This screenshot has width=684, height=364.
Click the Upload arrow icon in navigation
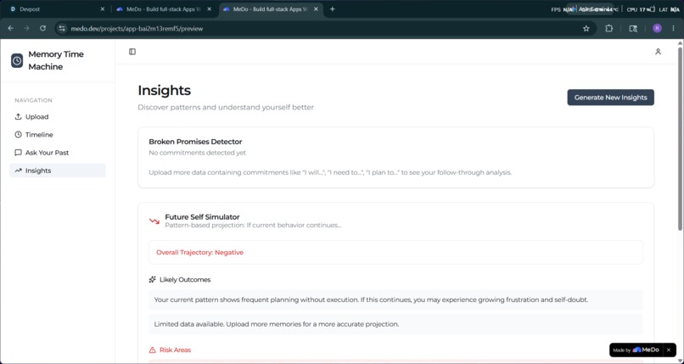pos(19,117)
